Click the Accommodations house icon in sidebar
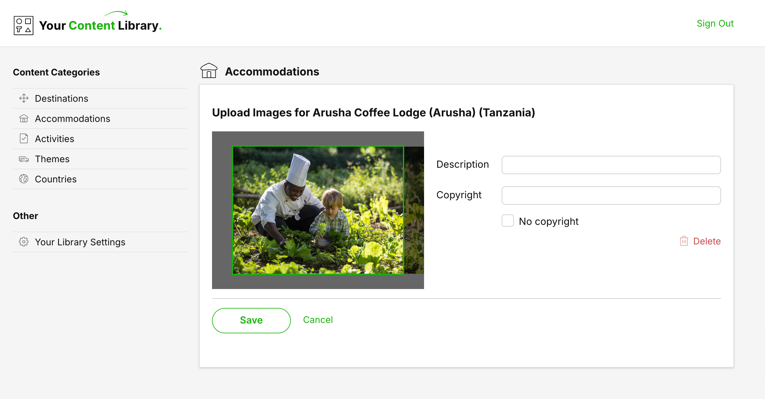765x399 pixels. [x=24, y=119]
